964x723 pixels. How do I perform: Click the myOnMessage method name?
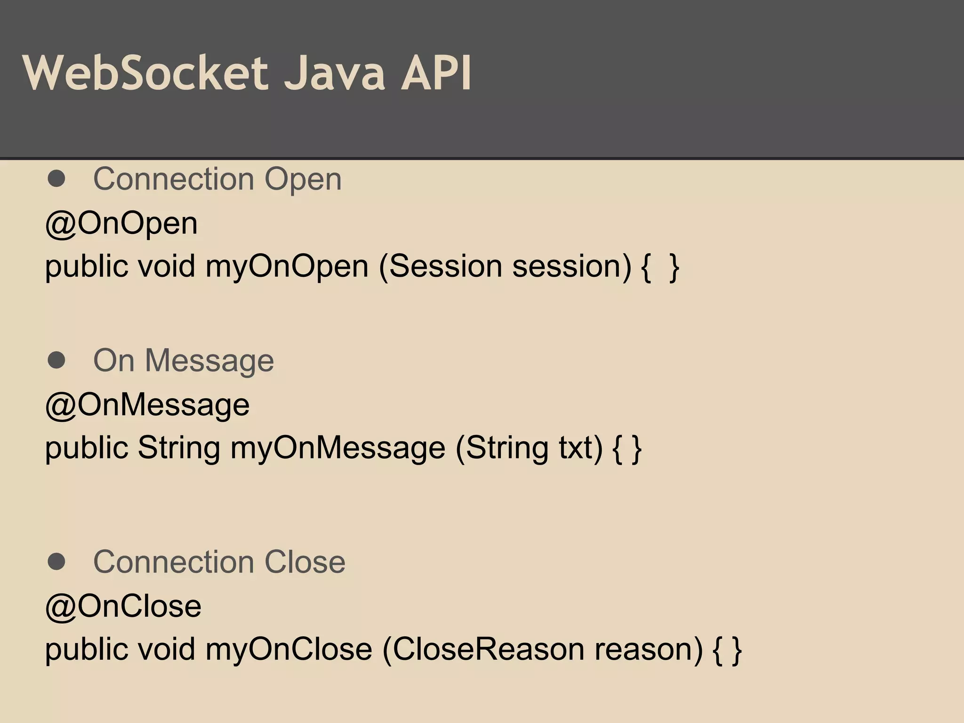[337, 448]
